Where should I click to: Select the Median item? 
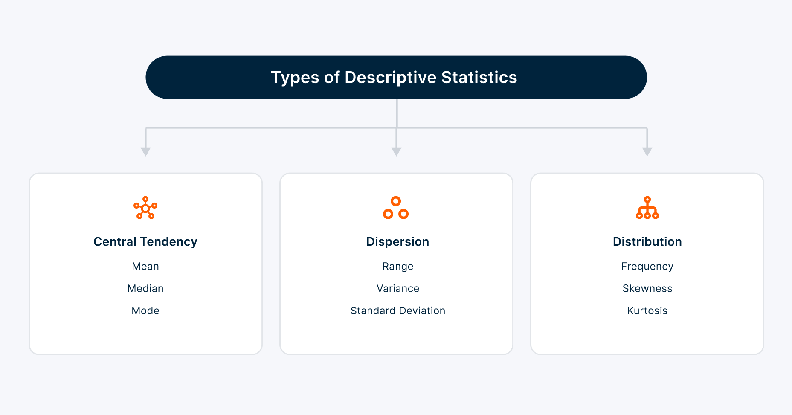(x=145, y=289)
